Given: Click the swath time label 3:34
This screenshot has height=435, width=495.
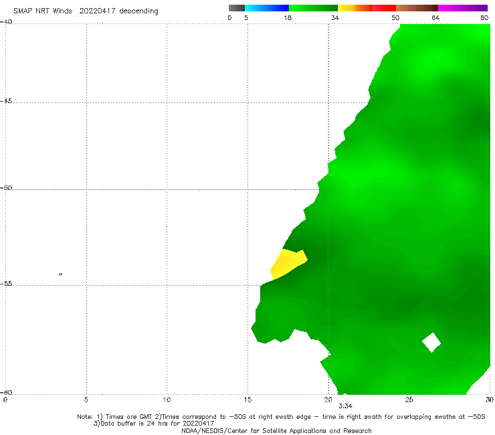Looking at the screenshot, I should (x=345, y=406).
